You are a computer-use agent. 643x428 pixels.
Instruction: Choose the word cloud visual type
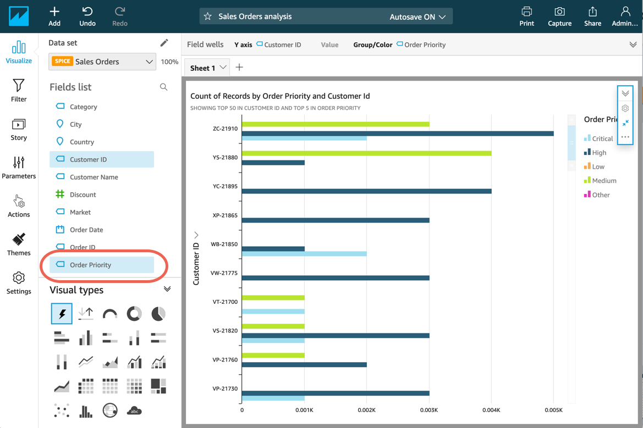[134, 410]
